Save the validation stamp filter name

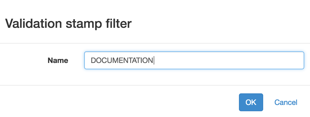[x=251, y=102]
